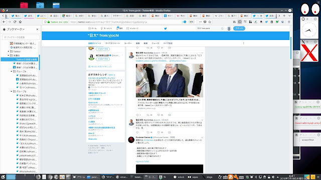The image size is (321, 180).
Task: Click the green extension icon in toolbar
Action: (277, 22)
